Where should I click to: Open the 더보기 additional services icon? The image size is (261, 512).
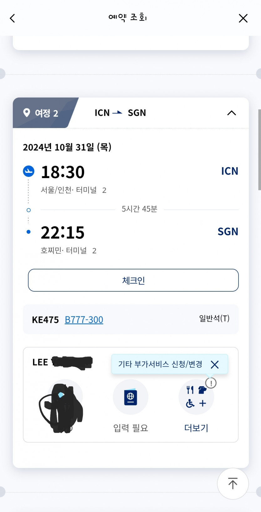click(x=196, y=397)
